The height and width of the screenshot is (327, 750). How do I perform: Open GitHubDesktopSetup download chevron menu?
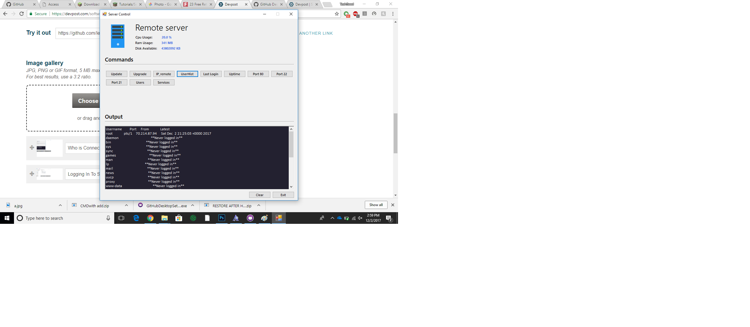pos(193,205)
